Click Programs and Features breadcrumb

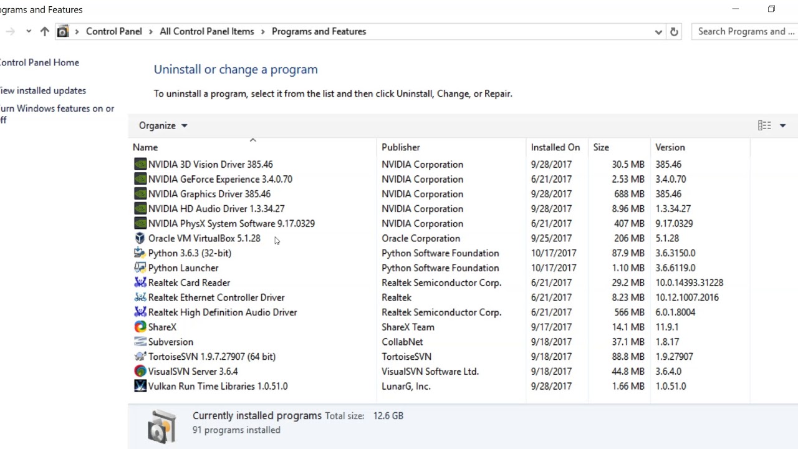319,31
